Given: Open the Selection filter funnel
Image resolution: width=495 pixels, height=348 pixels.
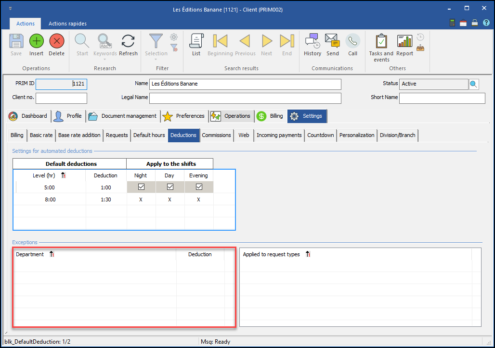Looking at the screenshot, I should [156, 41].
